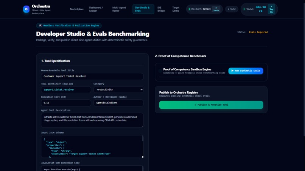Click the Developer Studio & Evals Benchmarking heading
Image resolution: width=305 pixels, height=171 pixels.
tap(93, 34)
